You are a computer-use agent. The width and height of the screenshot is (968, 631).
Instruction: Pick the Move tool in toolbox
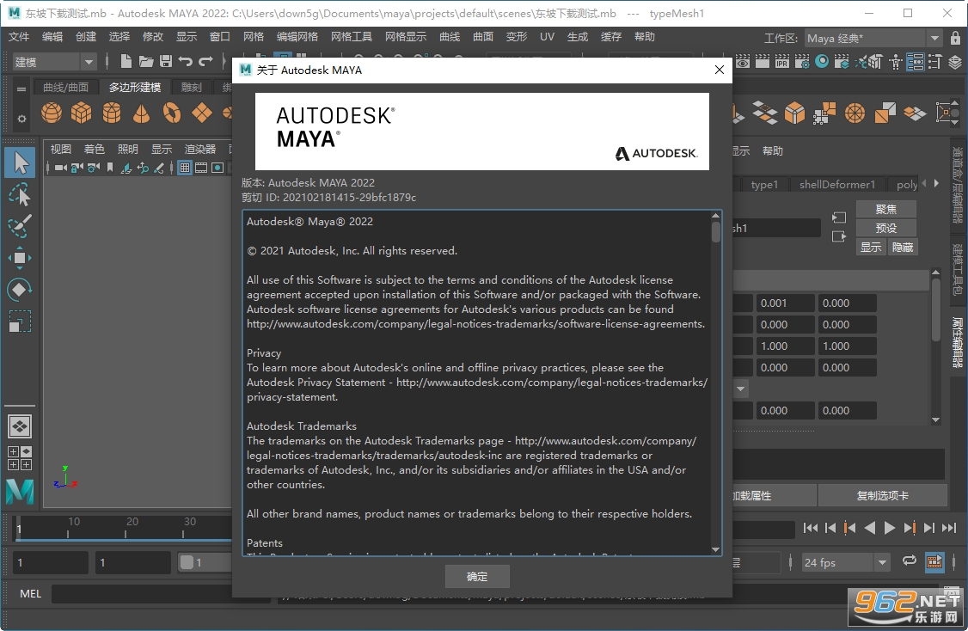tap(20, 257)
